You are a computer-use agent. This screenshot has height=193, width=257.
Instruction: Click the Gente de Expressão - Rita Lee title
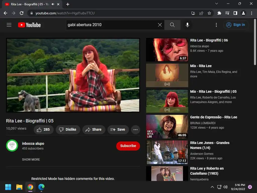click(214, 117)
